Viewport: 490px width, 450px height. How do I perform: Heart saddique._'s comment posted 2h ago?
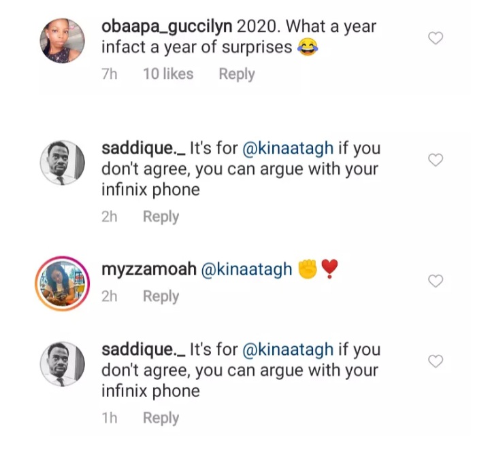click(x=436, y=160)
